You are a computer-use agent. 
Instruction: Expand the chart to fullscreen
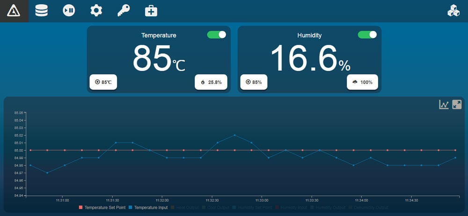click(457, 105)
